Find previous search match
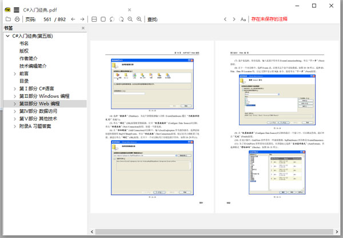The width and height of the screenshot is (343, 238). coord(225,19)
